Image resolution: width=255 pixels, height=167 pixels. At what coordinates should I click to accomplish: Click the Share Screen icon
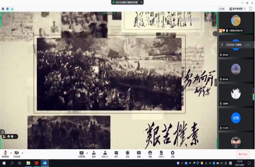tap(82, 153)
